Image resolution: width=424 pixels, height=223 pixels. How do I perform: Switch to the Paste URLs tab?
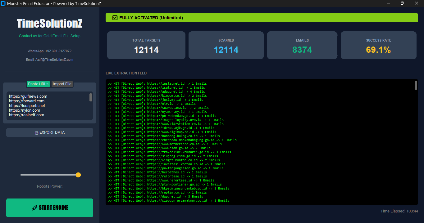point(38,84)
